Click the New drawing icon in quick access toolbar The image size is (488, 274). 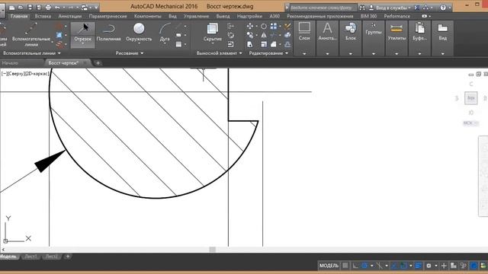click(11, 7)
